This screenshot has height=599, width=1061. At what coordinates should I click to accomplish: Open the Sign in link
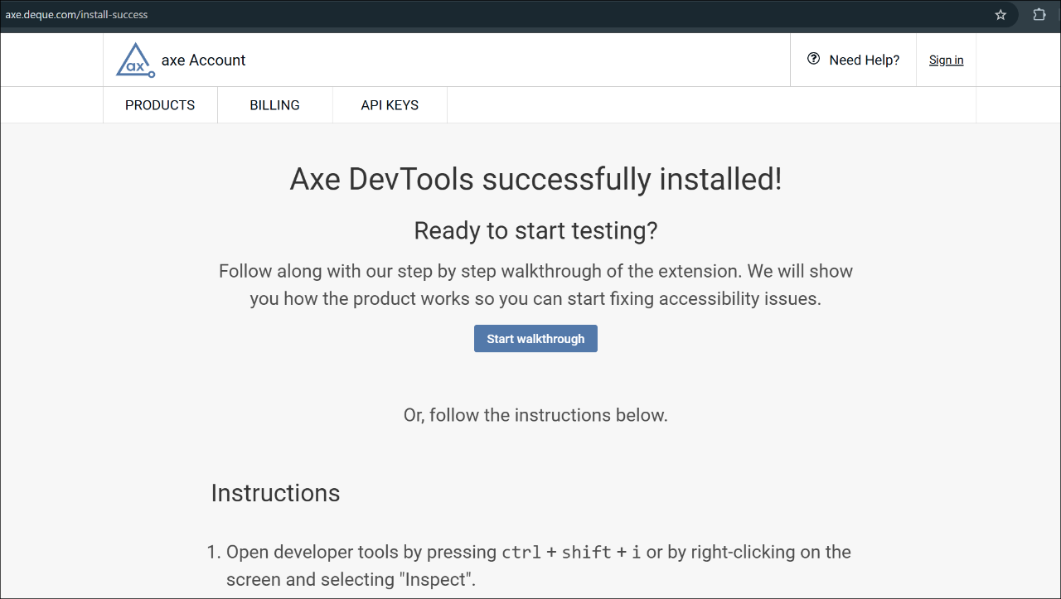click(946, 60)
